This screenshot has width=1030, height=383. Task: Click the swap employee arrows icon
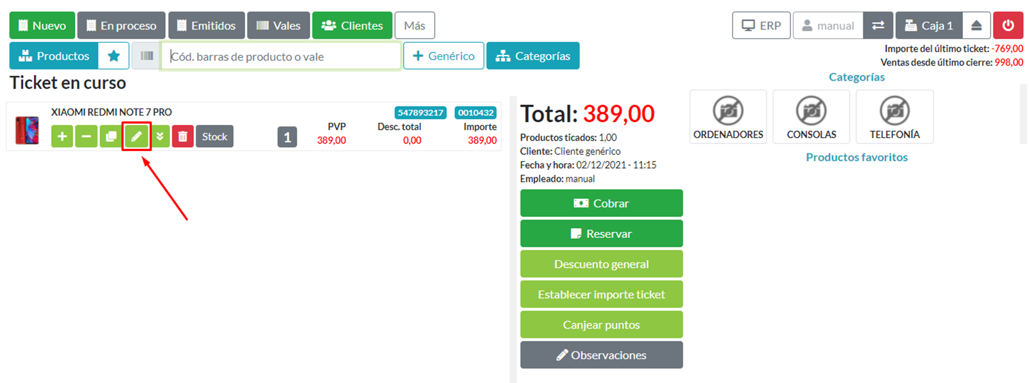(x=878, y=25)
